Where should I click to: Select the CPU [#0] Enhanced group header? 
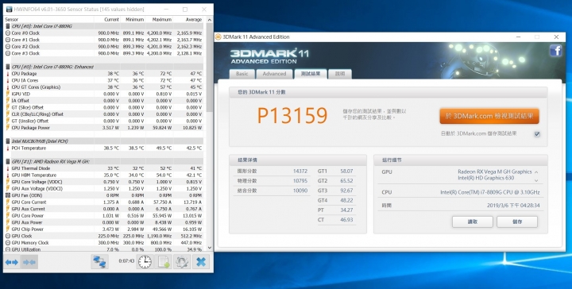click(103, 67)
